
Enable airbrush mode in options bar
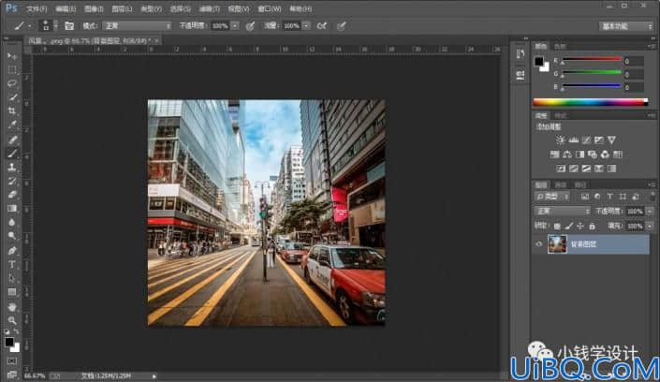click(x=322, y=26)
